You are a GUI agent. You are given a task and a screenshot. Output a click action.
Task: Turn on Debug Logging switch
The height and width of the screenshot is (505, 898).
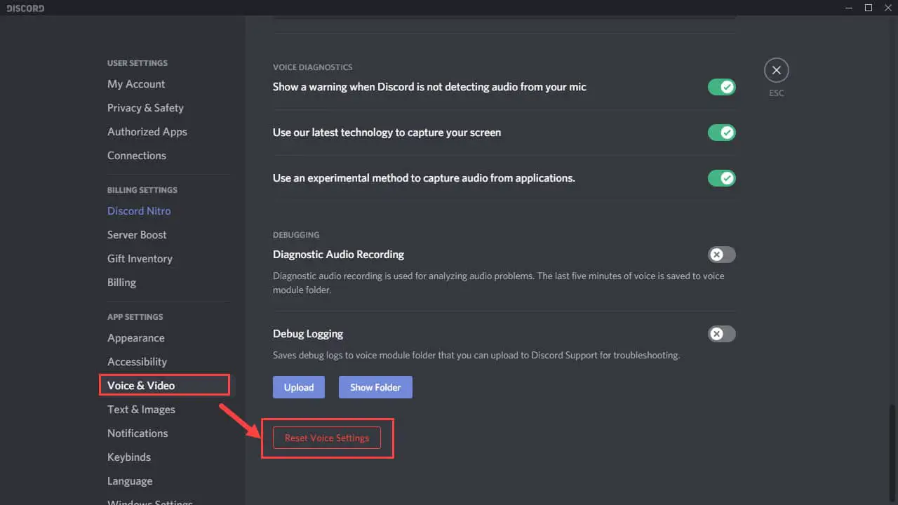[721, 334]
